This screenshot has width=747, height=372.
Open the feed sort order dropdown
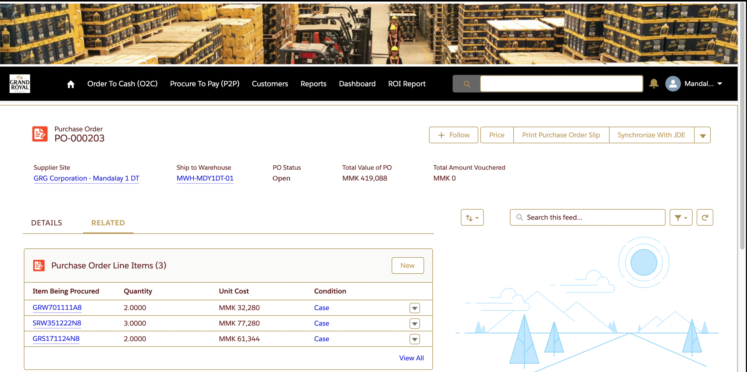(472, 218)
